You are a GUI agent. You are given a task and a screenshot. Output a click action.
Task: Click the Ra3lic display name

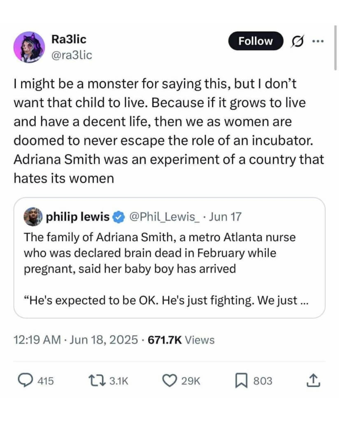(69, 40)
